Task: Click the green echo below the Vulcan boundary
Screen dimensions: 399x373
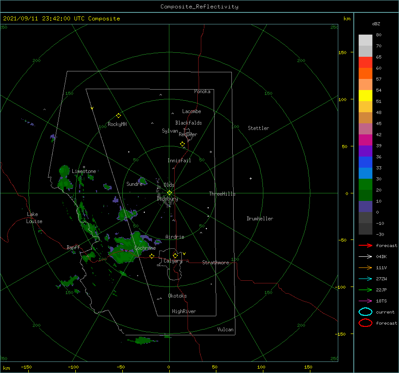Action: point(142,341)
